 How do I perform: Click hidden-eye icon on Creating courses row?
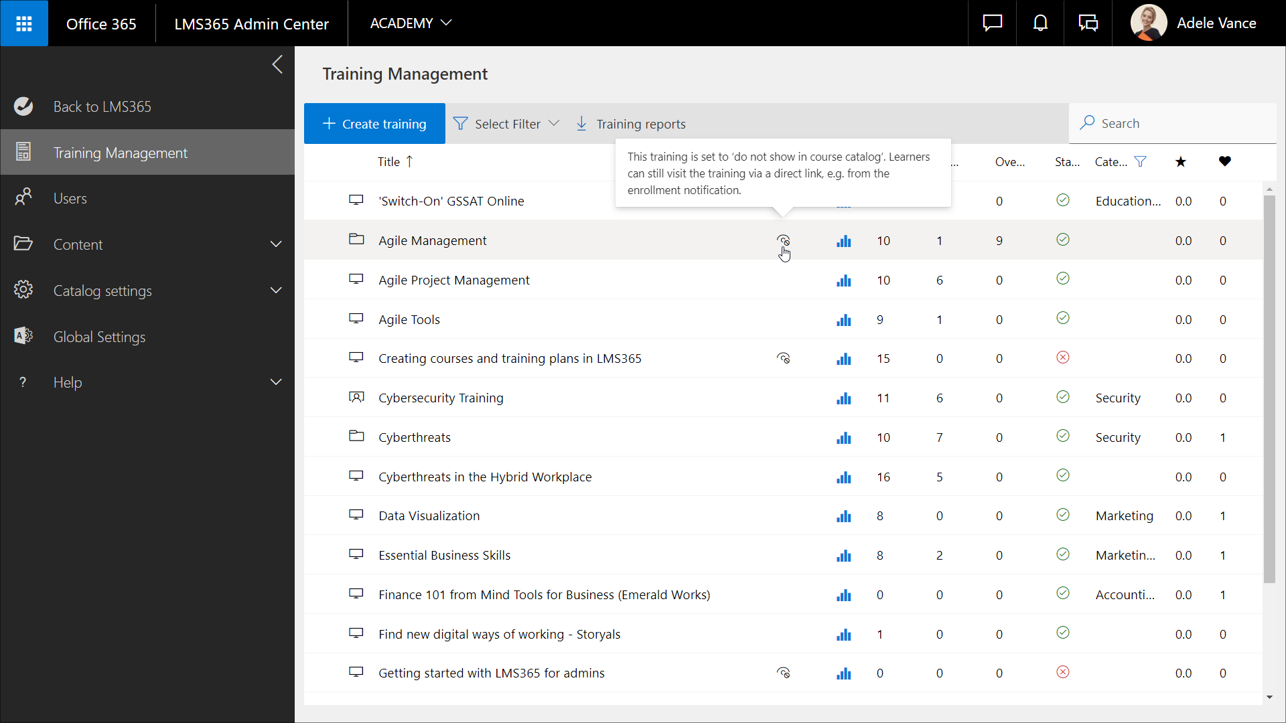[783, 359]
